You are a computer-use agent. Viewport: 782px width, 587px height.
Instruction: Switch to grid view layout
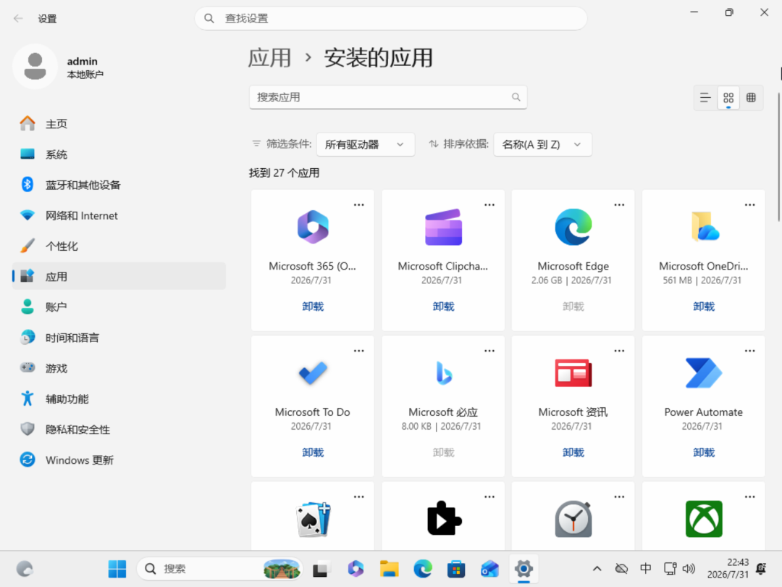(728, 98)
